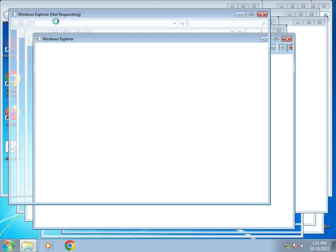Minimize the Not Responding Explorer window
The width and height of the screenshot is (336, 252).
click(241, 14)
